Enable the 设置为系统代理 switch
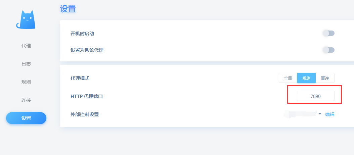 [328, 50]
